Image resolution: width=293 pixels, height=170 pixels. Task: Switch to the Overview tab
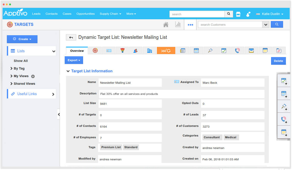coord(76,50)
